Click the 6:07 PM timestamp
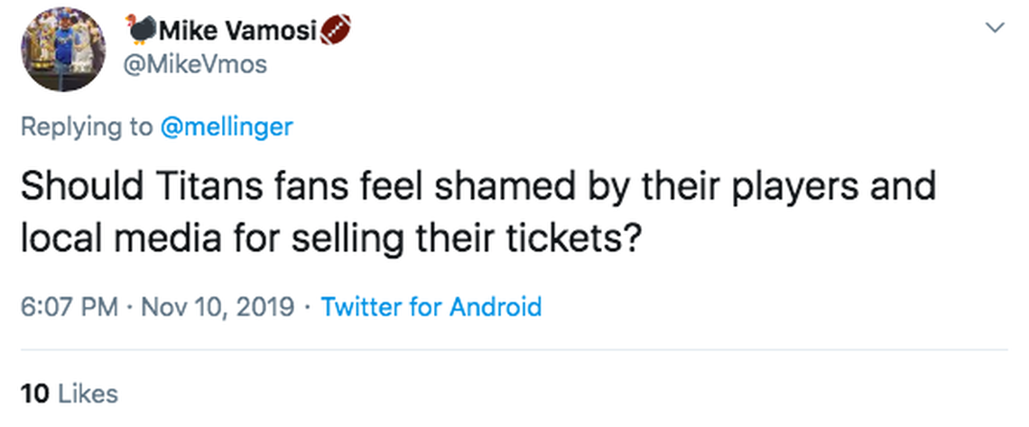The height and width of the screenshot is (427, 1029). pos(69,307)
